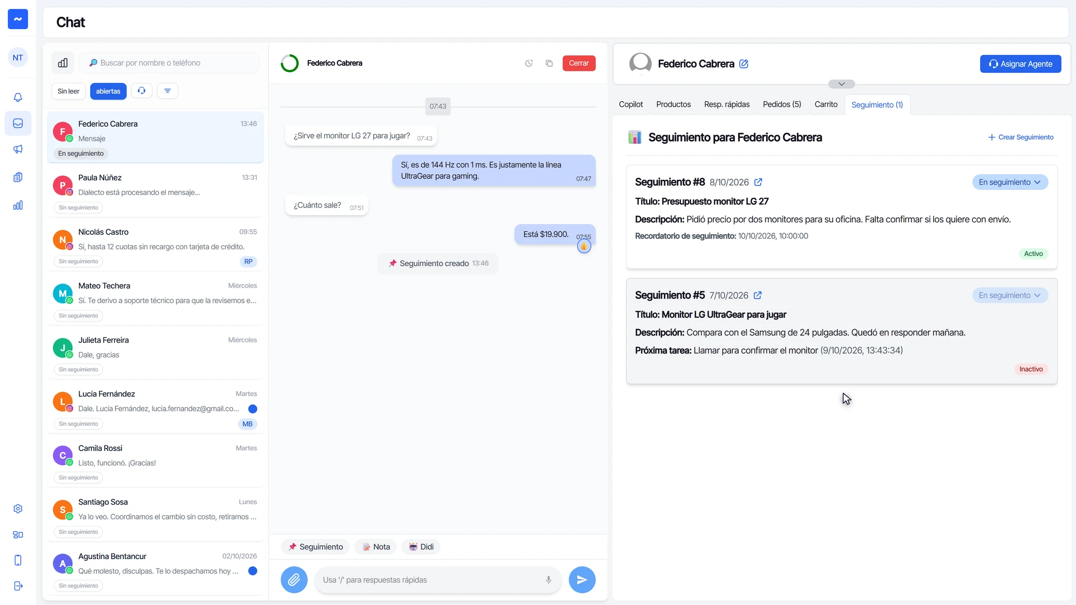
Task: Switch to the Copilot tab
Action: point(631,105)
